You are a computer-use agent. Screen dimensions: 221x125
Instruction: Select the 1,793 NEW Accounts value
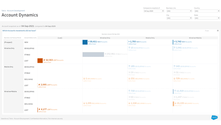click(137, 42)
